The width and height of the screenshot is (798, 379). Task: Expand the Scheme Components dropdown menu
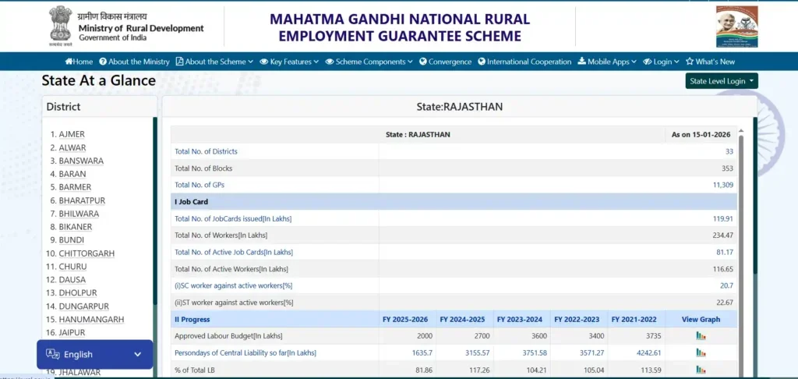[x=369, y=62]
